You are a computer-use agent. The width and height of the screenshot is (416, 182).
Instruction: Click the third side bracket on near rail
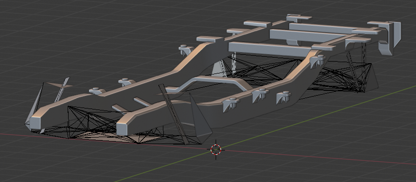tap(283, 97)
